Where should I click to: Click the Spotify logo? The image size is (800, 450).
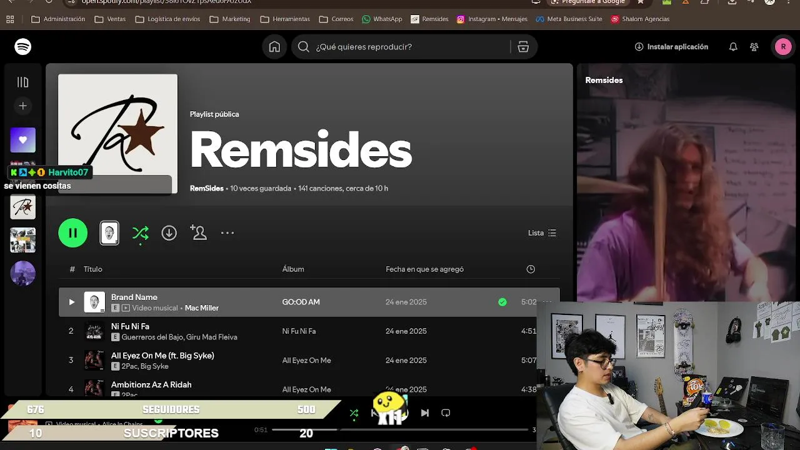click(23, 47)
